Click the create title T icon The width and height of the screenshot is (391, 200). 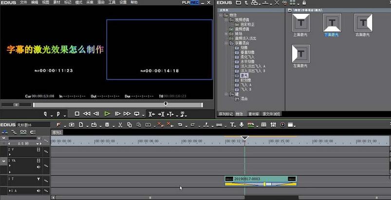click(x=233, y=125)
